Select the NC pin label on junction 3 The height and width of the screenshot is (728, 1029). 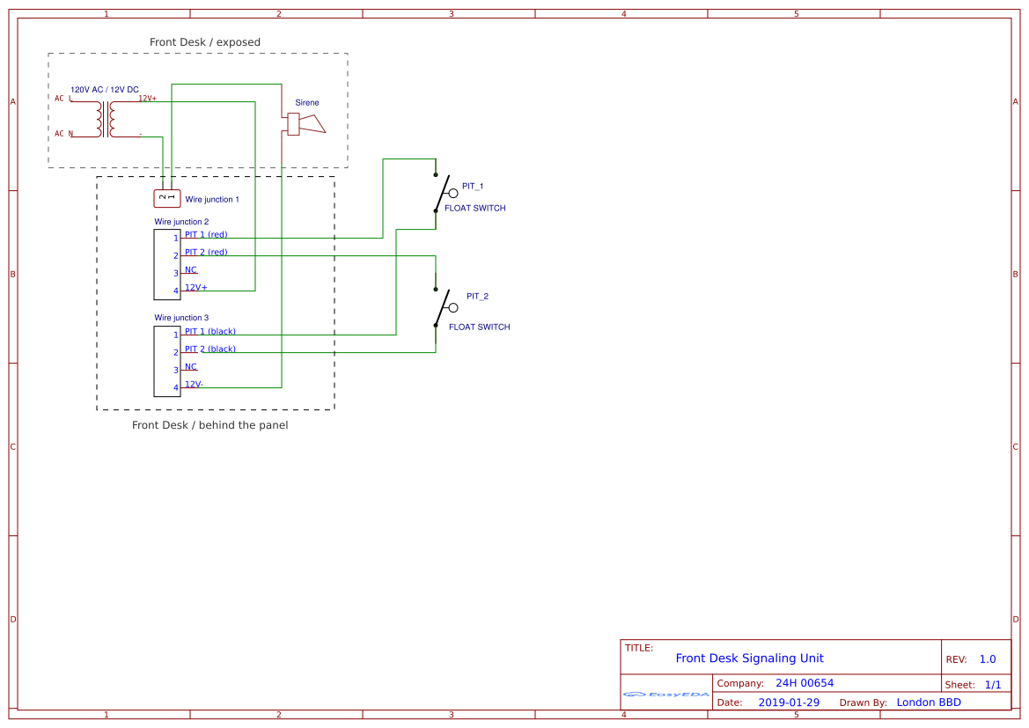pyautogui.click(x=190, y=366)
